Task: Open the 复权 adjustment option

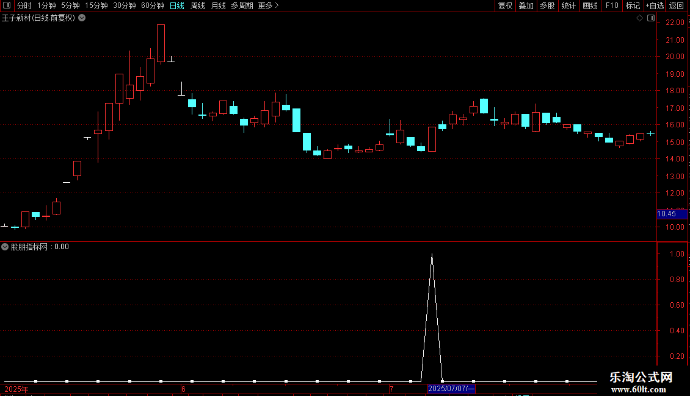Action: [505, 5]
